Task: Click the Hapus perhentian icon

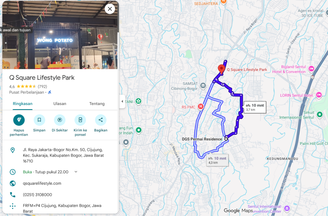Action: (19, 120)
